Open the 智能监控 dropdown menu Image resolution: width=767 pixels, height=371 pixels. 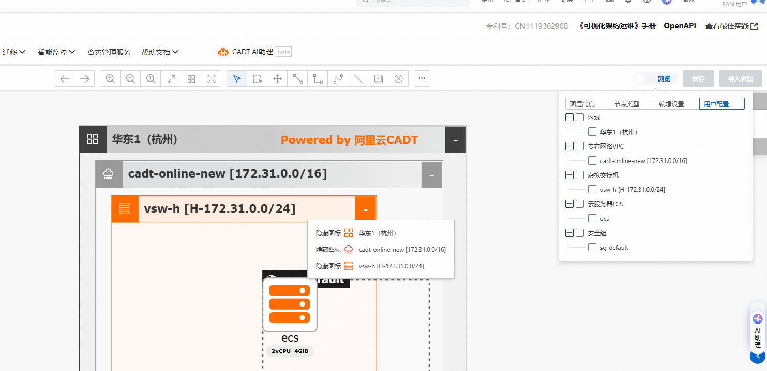tap(56, 52)
